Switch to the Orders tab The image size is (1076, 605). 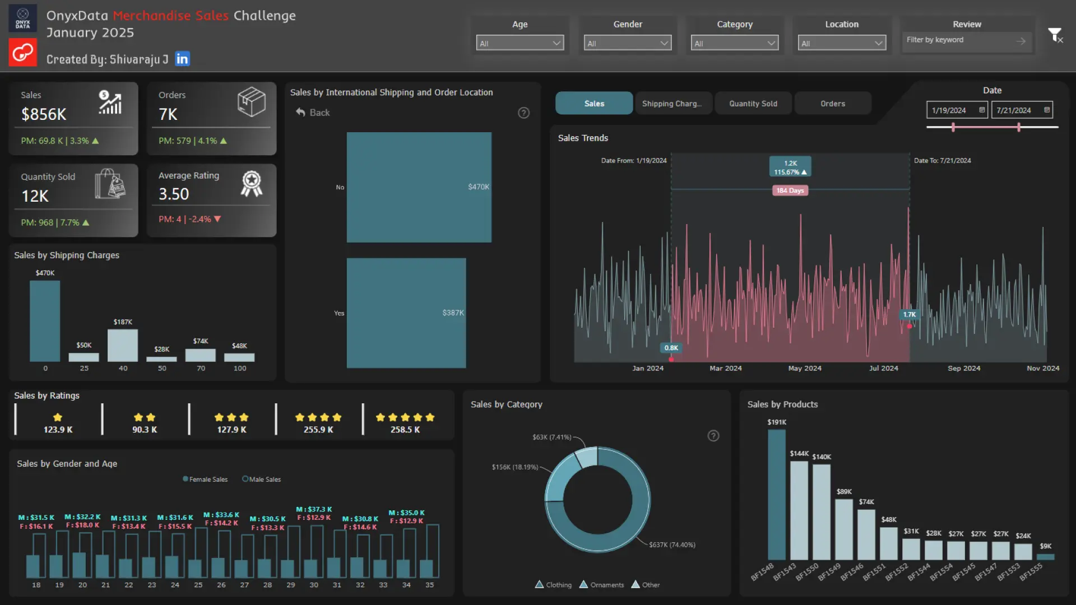833,104
